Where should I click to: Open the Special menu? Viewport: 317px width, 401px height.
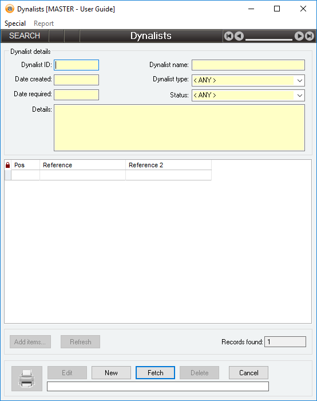(x=15, y=23)
